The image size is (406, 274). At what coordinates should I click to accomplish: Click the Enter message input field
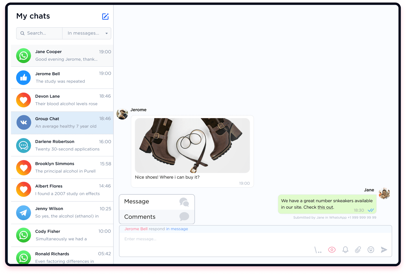(x=205, y=239)
